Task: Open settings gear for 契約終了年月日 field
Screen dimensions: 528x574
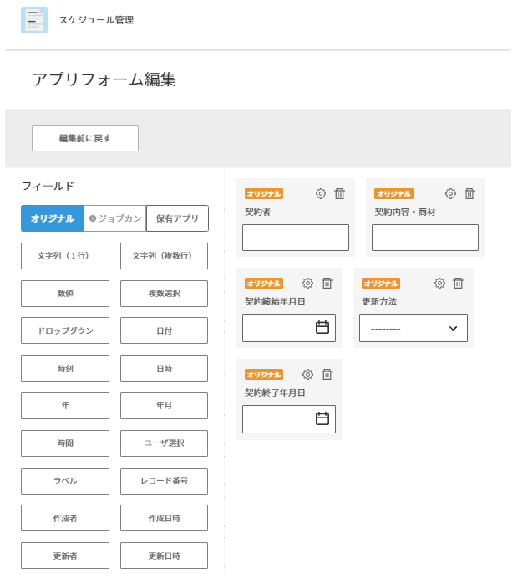Action: (307, 375)
